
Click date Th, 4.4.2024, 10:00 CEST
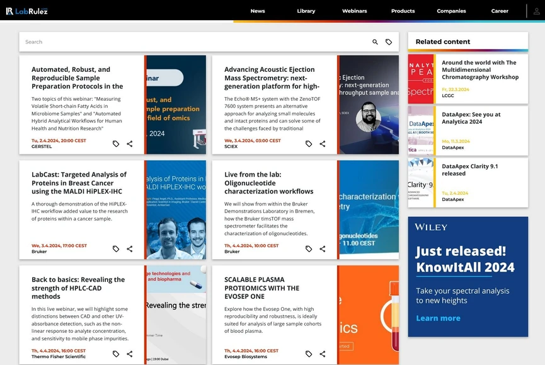251,245
